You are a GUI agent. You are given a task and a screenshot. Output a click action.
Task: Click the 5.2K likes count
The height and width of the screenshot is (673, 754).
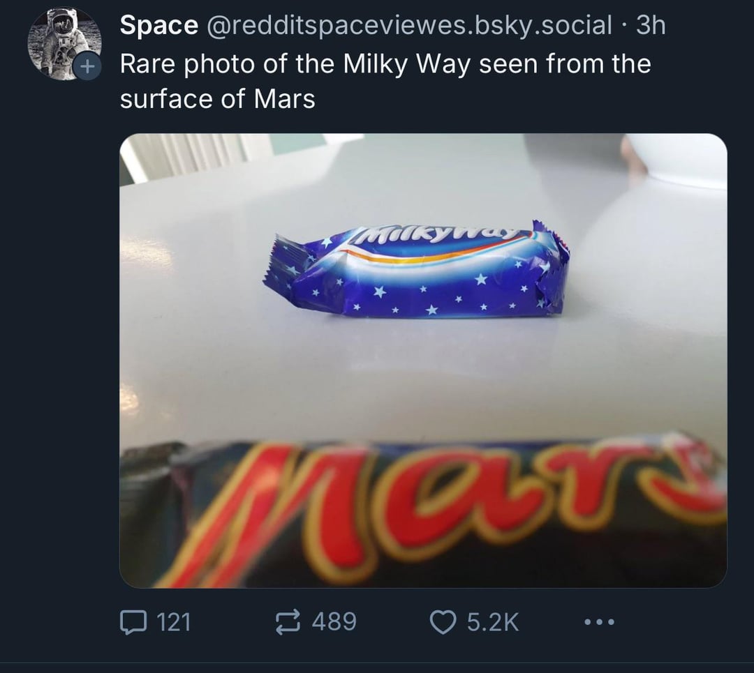(x=493, y=621)
